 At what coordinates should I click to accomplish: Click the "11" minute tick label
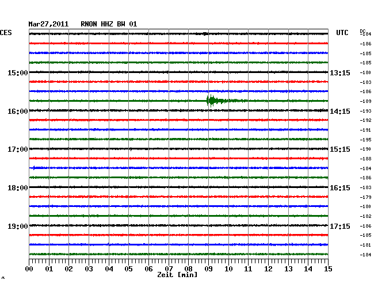(249, 269)
